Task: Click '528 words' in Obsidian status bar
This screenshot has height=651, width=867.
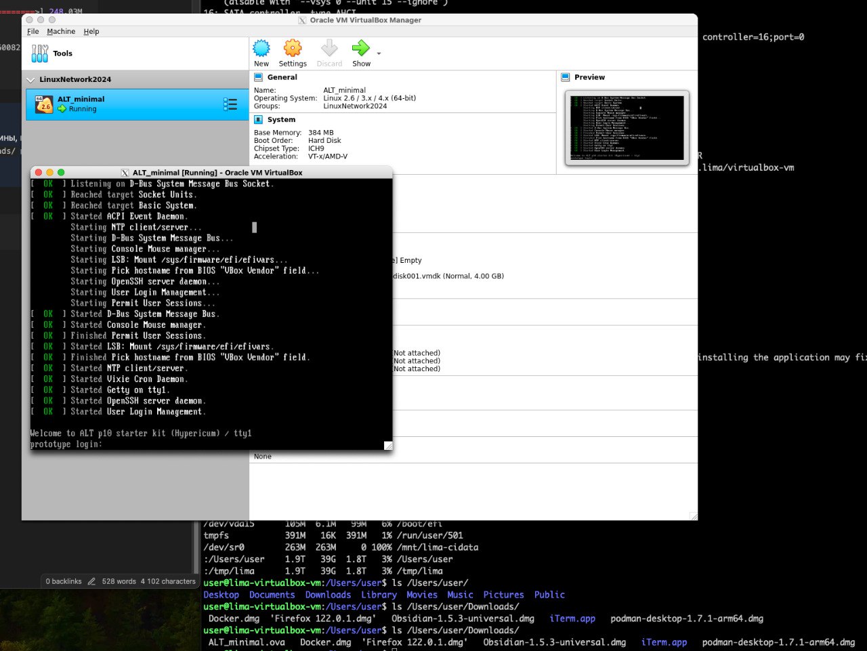Action: 119,582
